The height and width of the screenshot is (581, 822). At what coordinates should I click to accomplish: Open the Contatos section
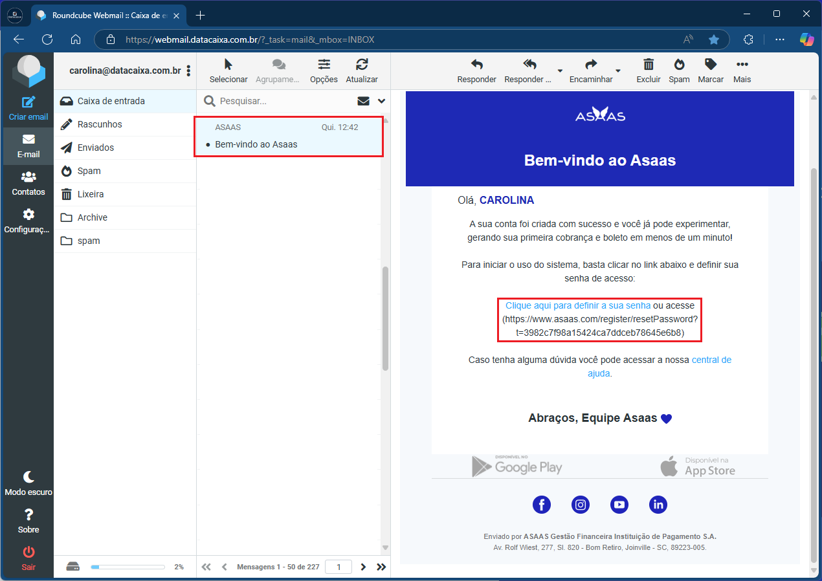(28, 177)
